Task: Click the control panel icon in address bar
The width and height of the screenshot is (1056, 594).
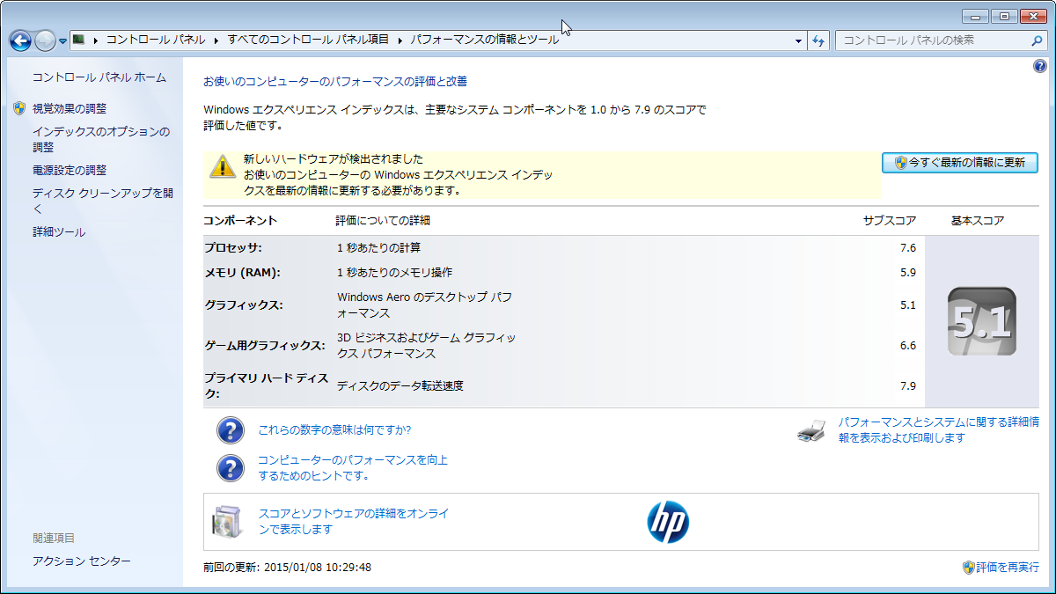Action: (x=78, y=40)
